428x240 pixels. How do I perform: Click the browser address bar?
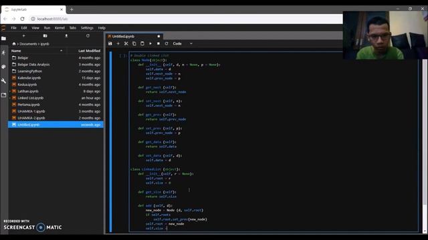[x=186, y=19]
